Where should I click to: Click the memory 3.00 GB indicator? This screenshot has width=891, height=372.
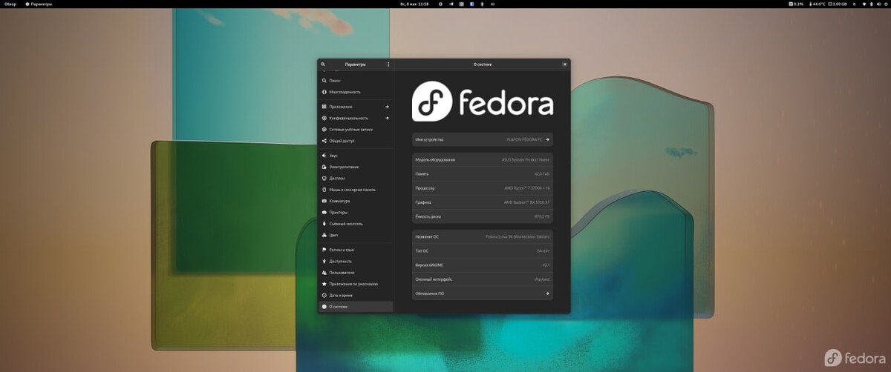tap(838, 4)
